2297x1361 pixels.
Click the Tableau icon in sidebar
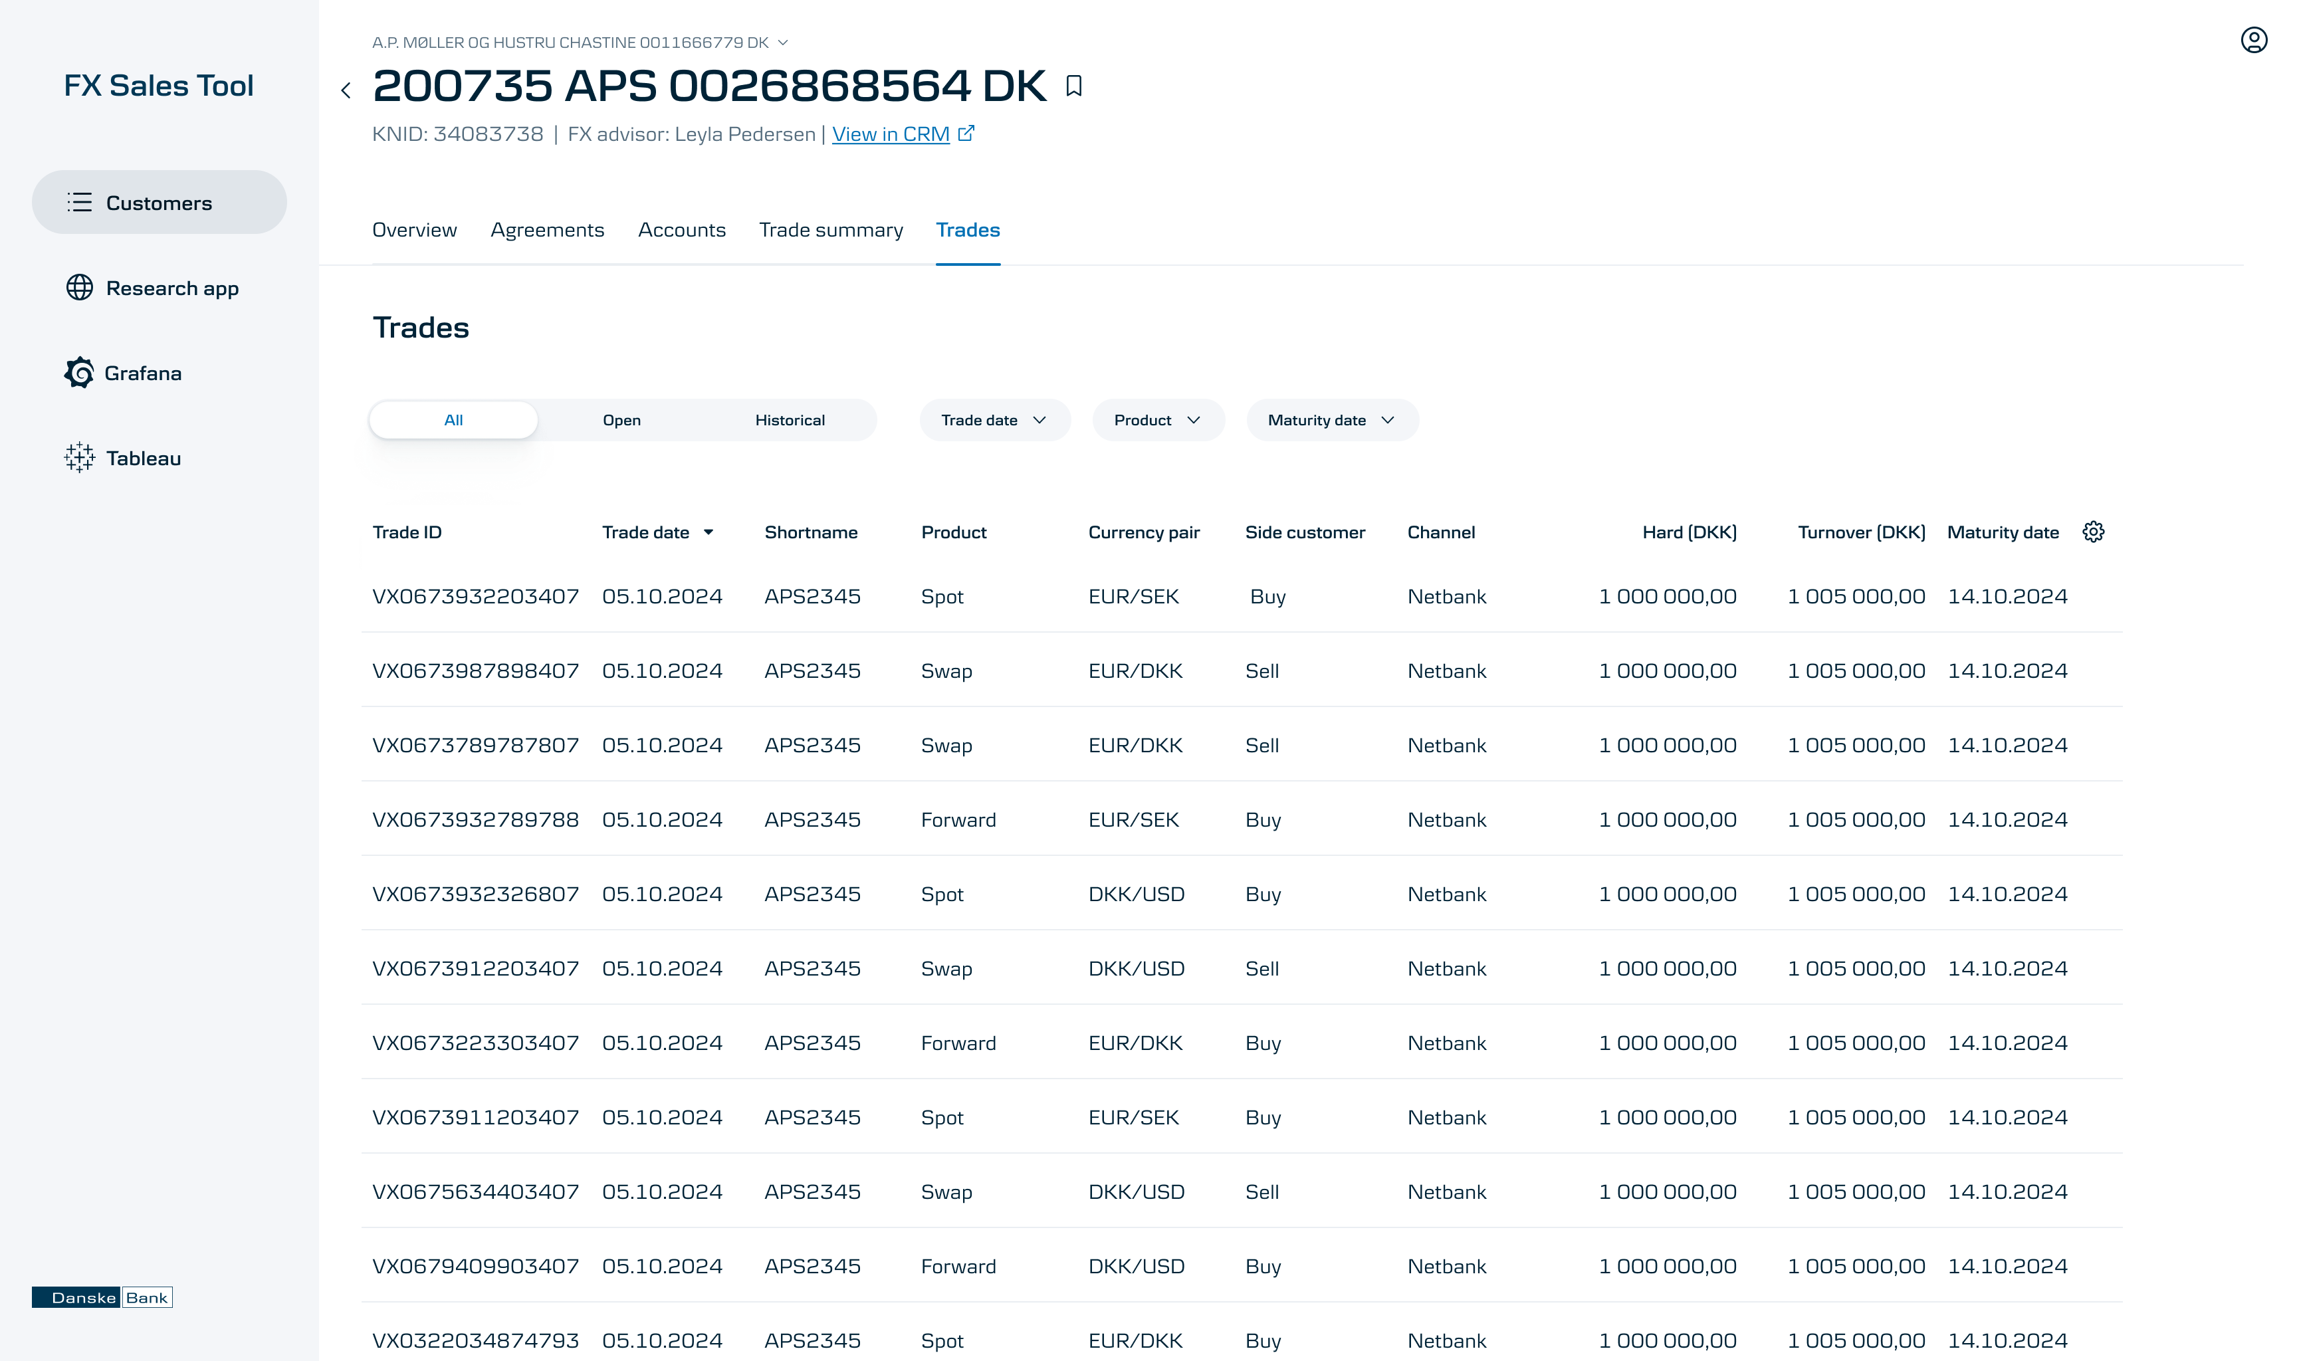pyautogui.click(x=80, y=458)
